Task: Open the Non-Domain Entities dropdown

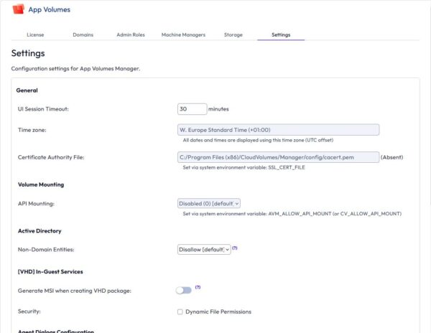Action: click(204, 250)
